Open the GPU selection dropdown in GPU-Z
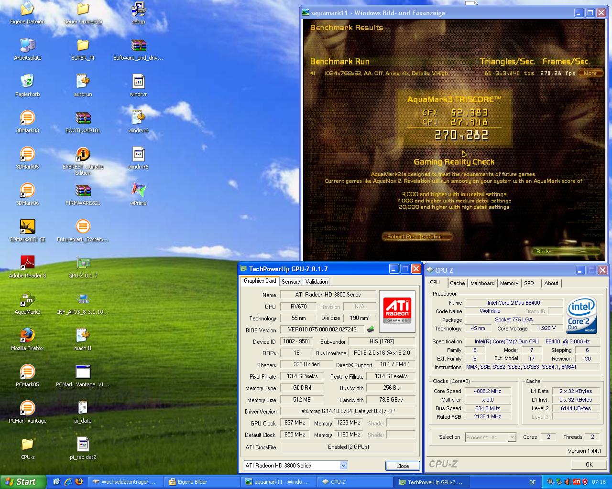The image size is (612, 489). 343,465
